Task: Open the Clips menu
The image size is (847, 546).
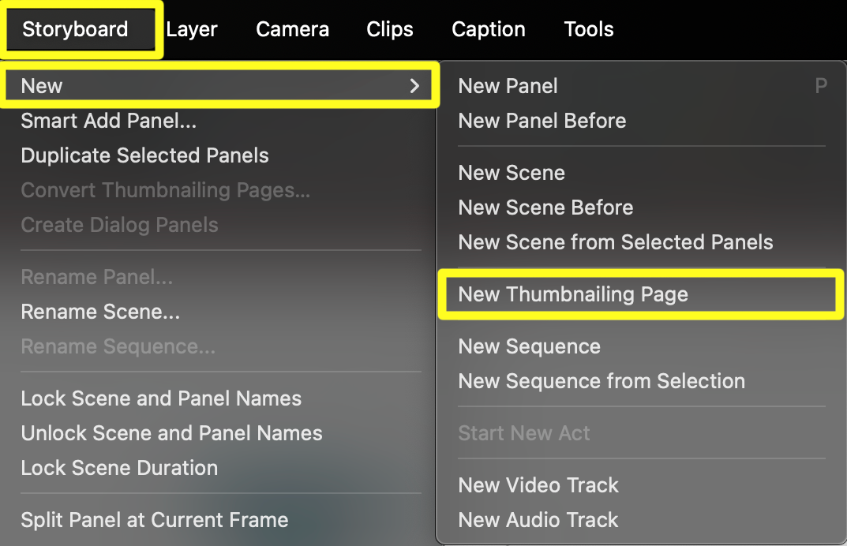Action: (390, 30)
